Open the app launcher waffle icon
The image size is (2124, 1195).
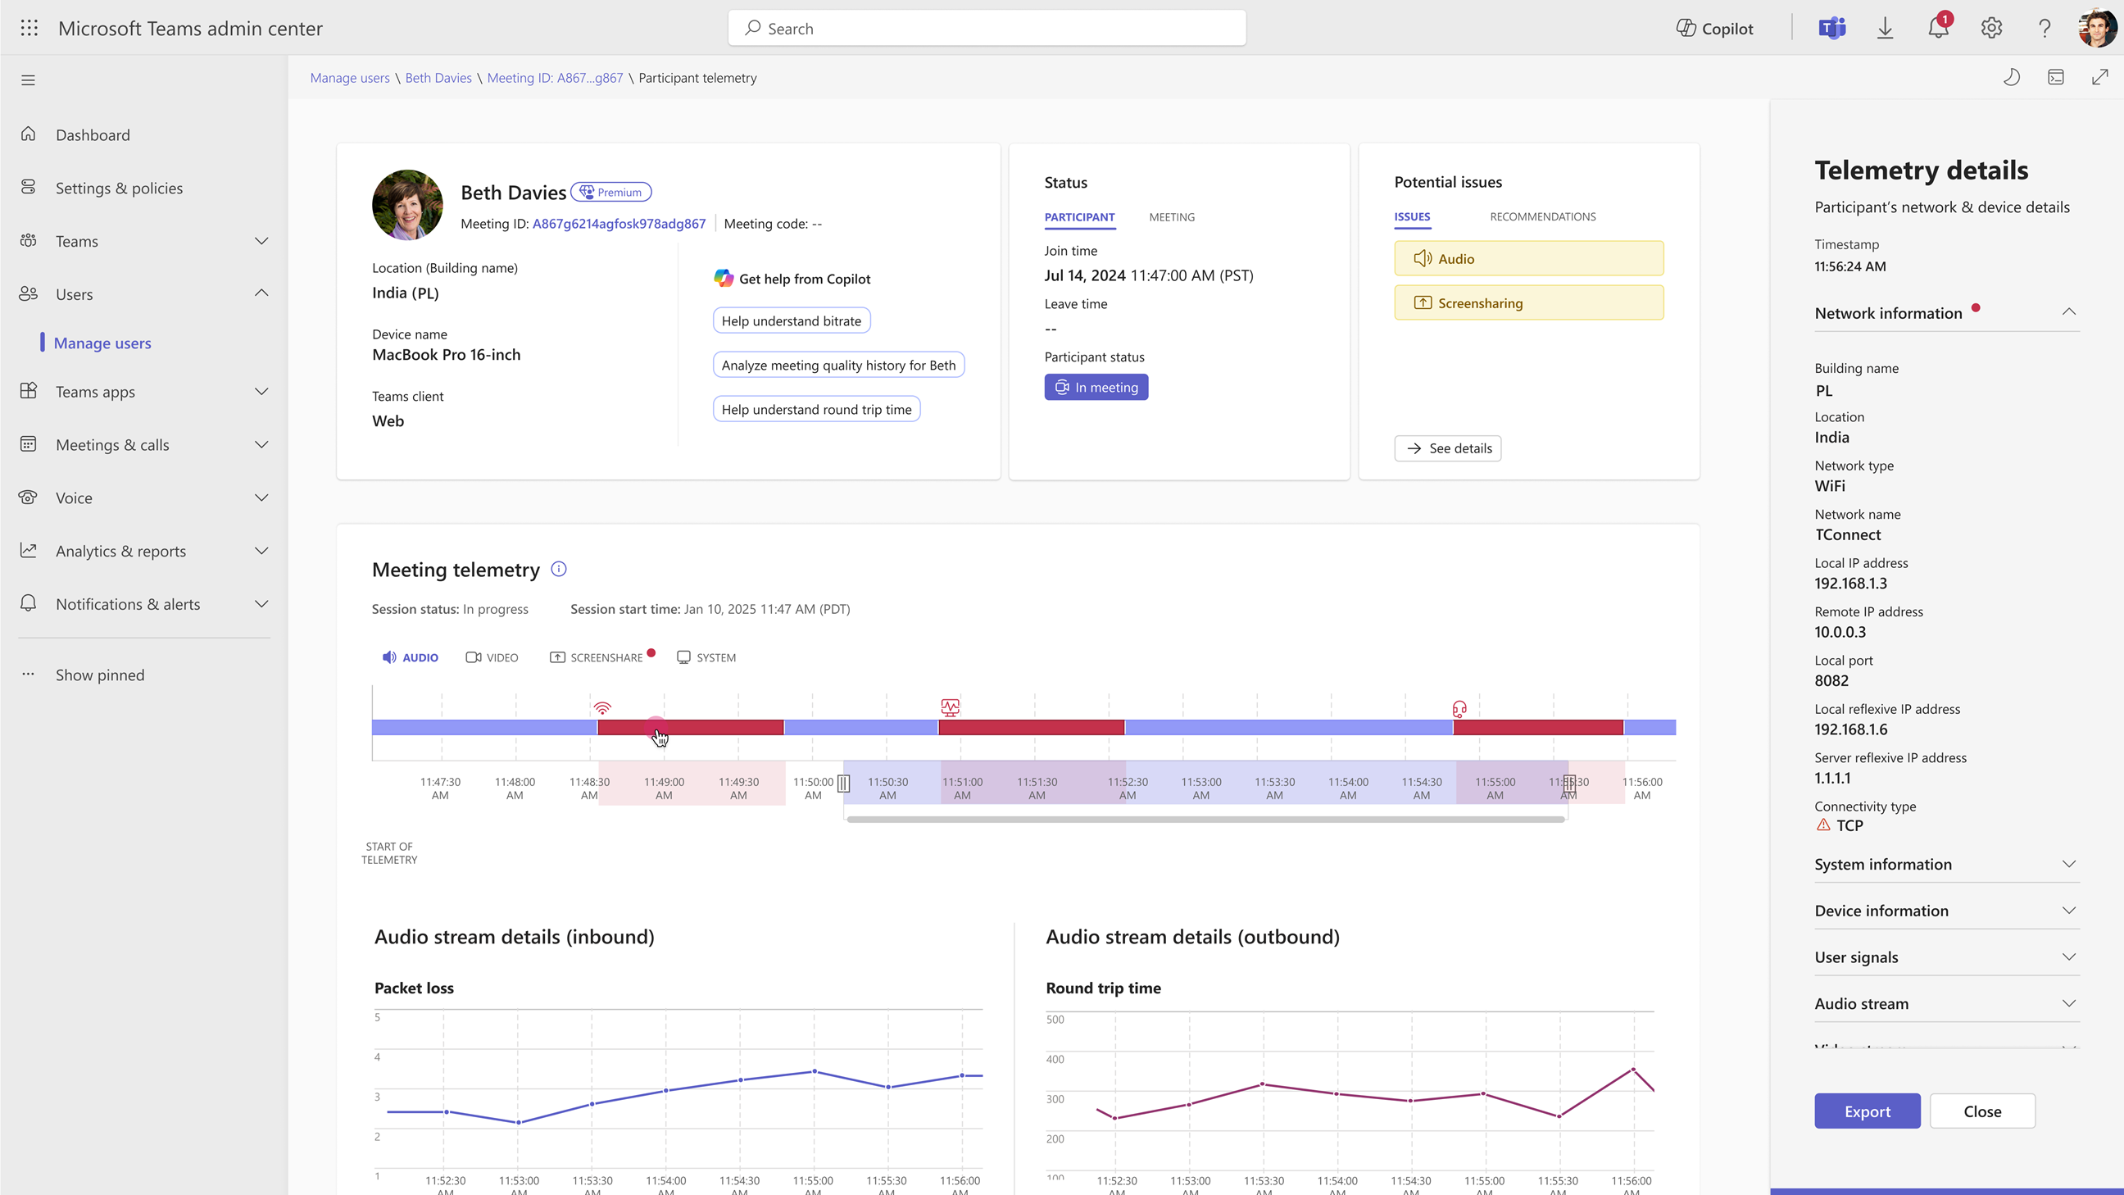point(29,28)
